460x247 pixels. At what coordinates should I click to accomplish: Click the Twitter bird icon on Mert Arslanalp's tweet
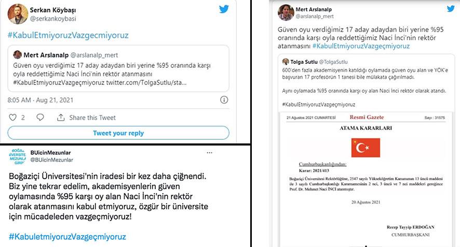pos(451,9)
